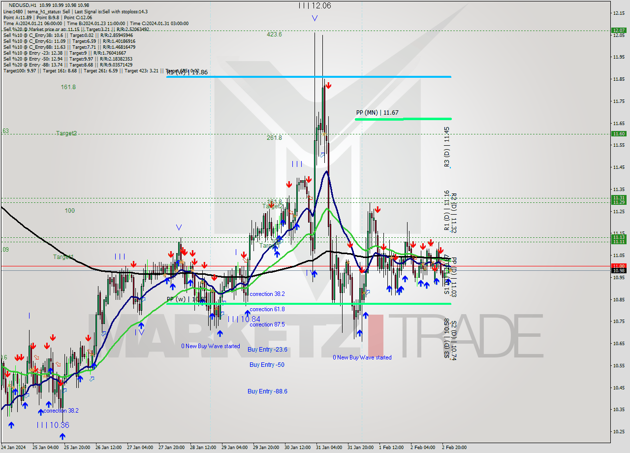Click the 'S2 (D) | 10.74' label
630x453 pixels.
pos(454,341)
